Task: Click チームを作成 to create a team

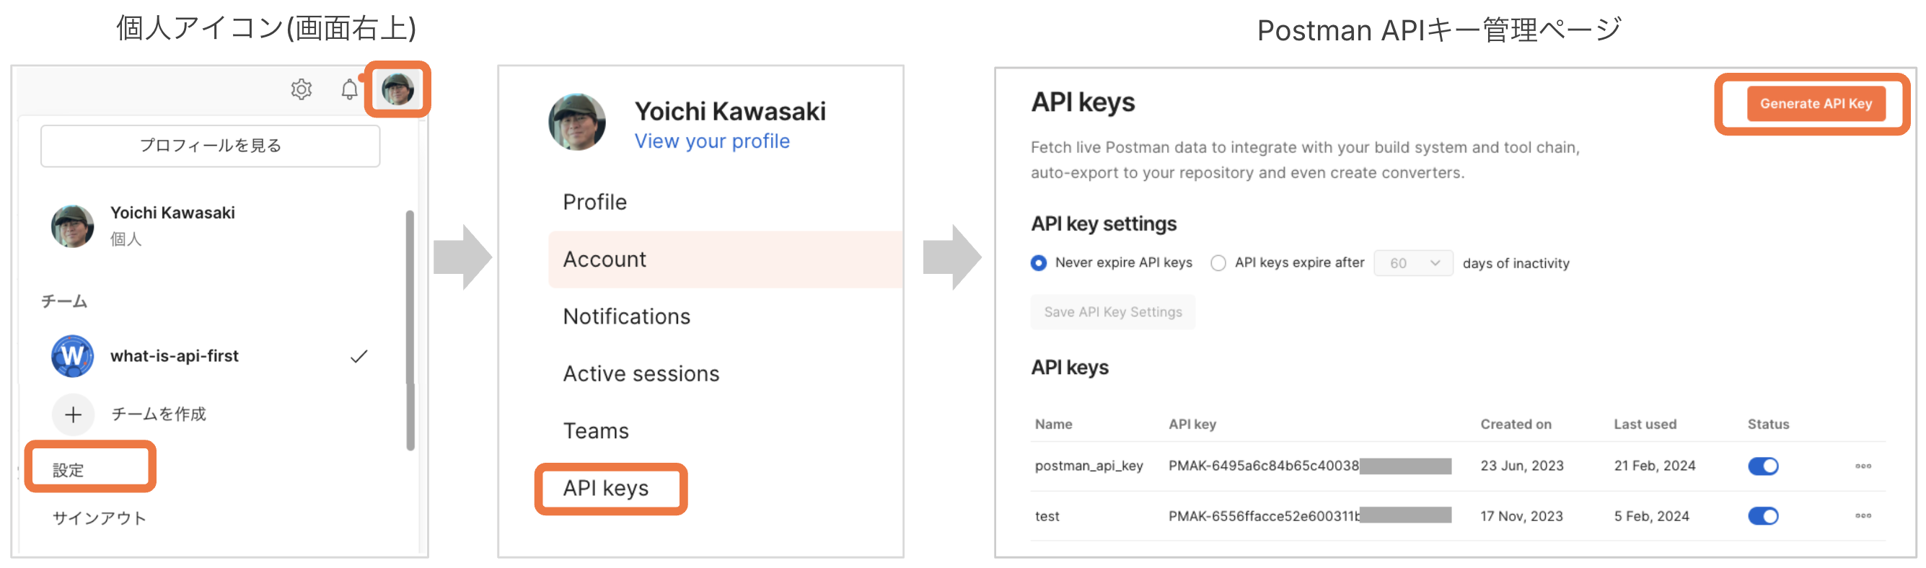Action: pyautogui.click(x=159, y=414)
